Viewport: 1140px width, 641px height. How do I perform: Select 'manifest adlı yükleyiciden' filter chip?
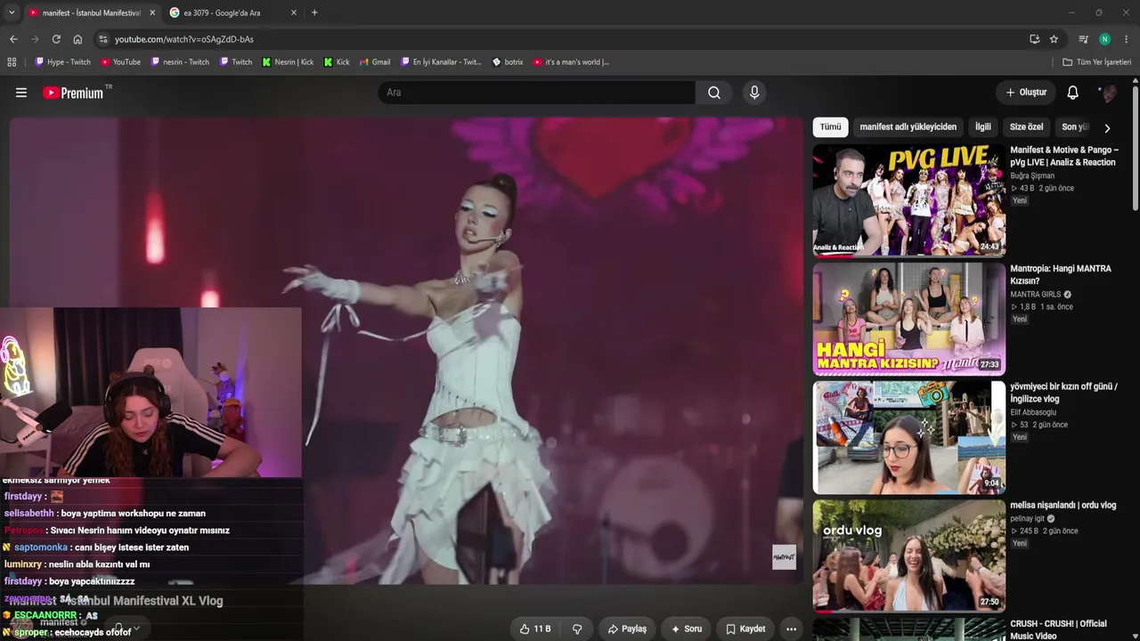908,127
